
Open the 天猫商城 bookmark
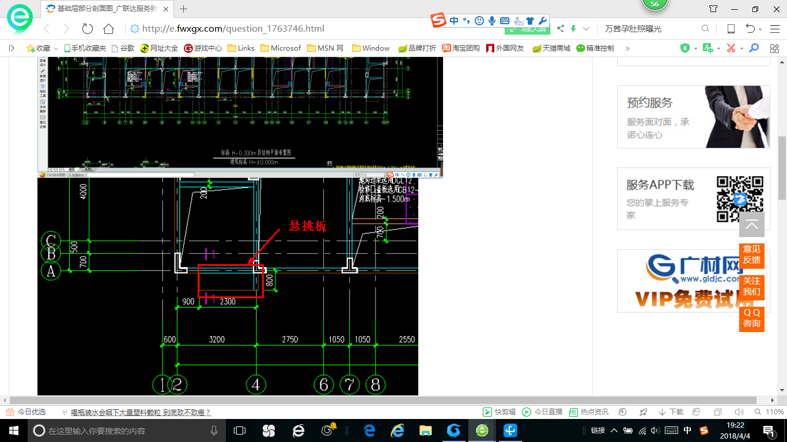pos(551,48)
